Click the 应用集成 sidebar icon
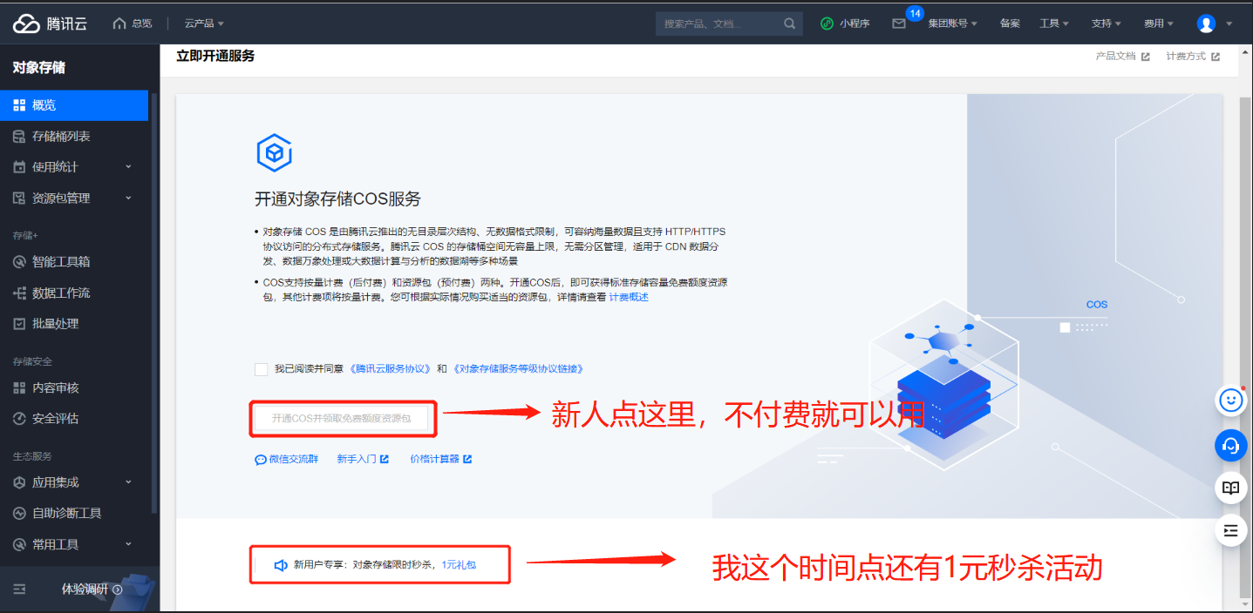The image size is (1253, 613). [19, 482]
